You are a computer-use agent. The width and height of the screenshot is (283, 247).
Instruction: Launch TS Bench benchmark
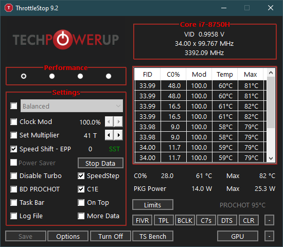[x=153, y=236]
